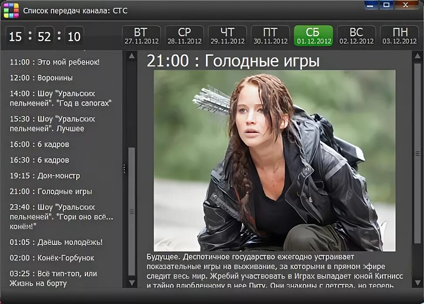This screenshot has height=304, width=424.
Task: Open 03:25 Всё тип-топ, или Жизнь на борту
Action: (53, 278)
